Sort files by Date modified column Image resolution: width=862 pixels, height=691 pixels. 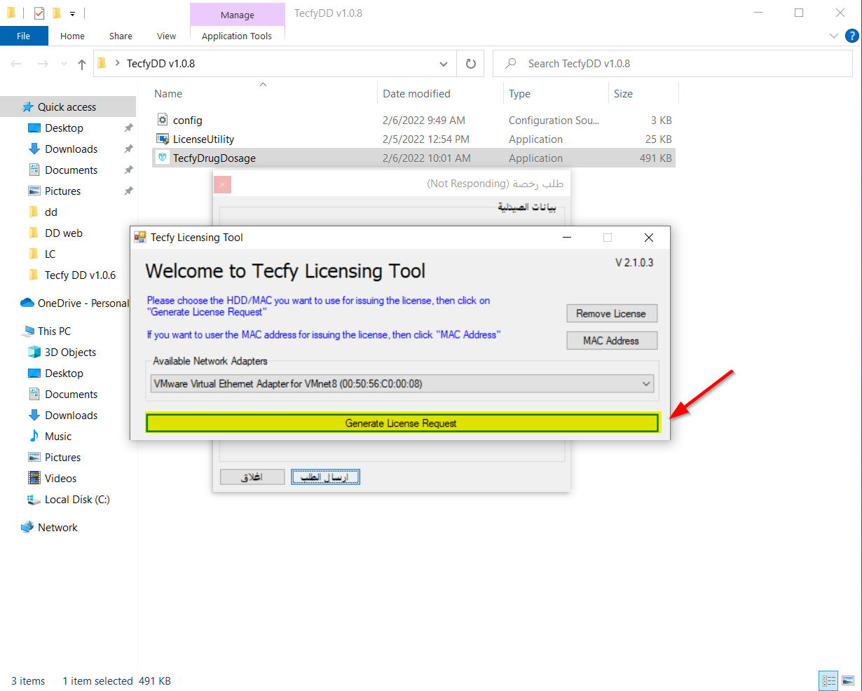(x=416, y=94)
